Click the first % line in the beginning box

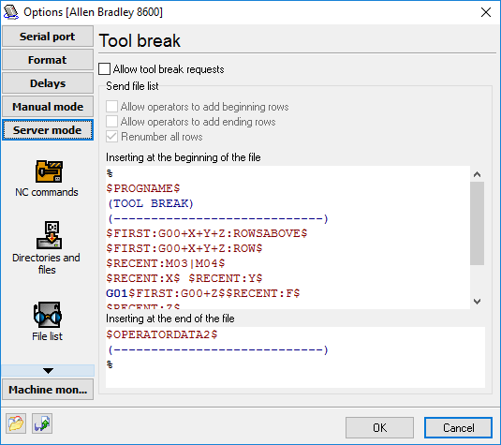[110, 173]
